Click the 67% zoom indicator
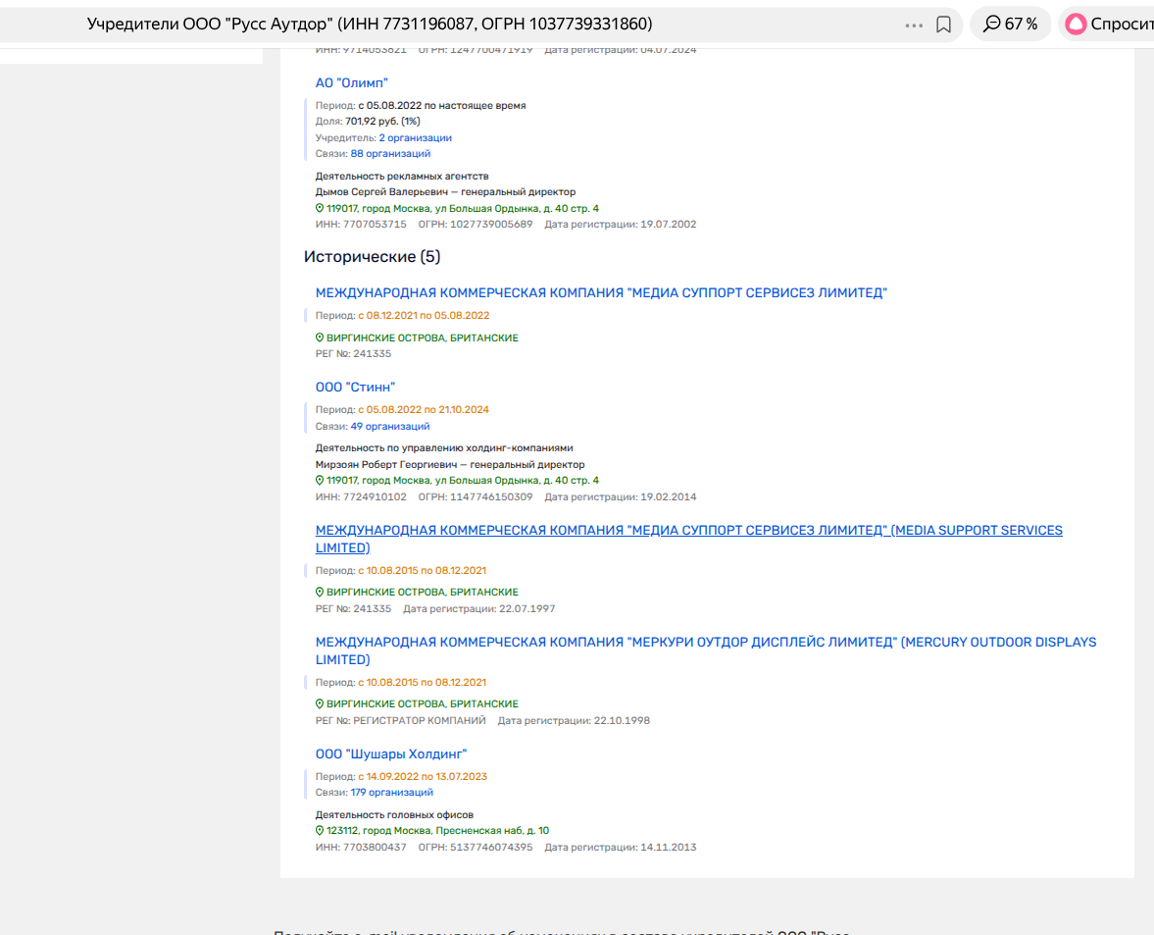The image size is (1154, 935). [x=1010, y=25]
